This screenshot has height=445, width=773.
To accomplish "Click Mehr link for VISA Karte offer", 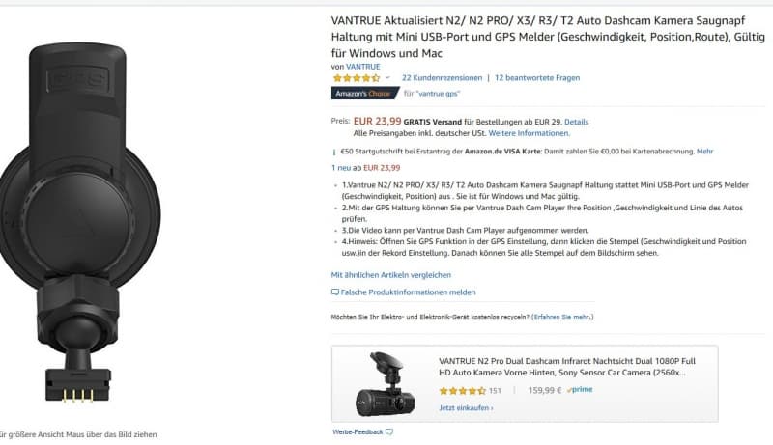I will pyautogui.click(x=705, y=152).
